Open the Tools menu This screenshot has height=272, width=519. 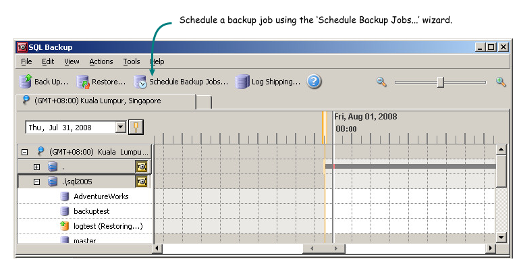click(x=132, y=61)
